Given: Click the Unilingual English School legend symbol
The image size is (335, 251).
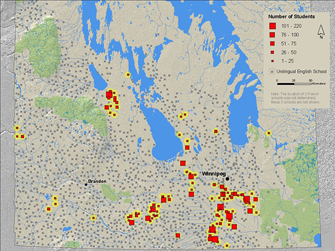Looking at the screenshot, I should (272, 72).
